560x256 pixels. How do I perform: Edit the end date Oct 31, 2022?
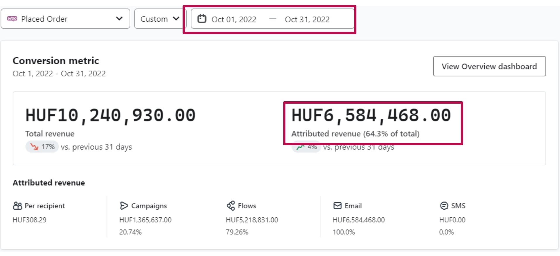[x=307, y=19]
